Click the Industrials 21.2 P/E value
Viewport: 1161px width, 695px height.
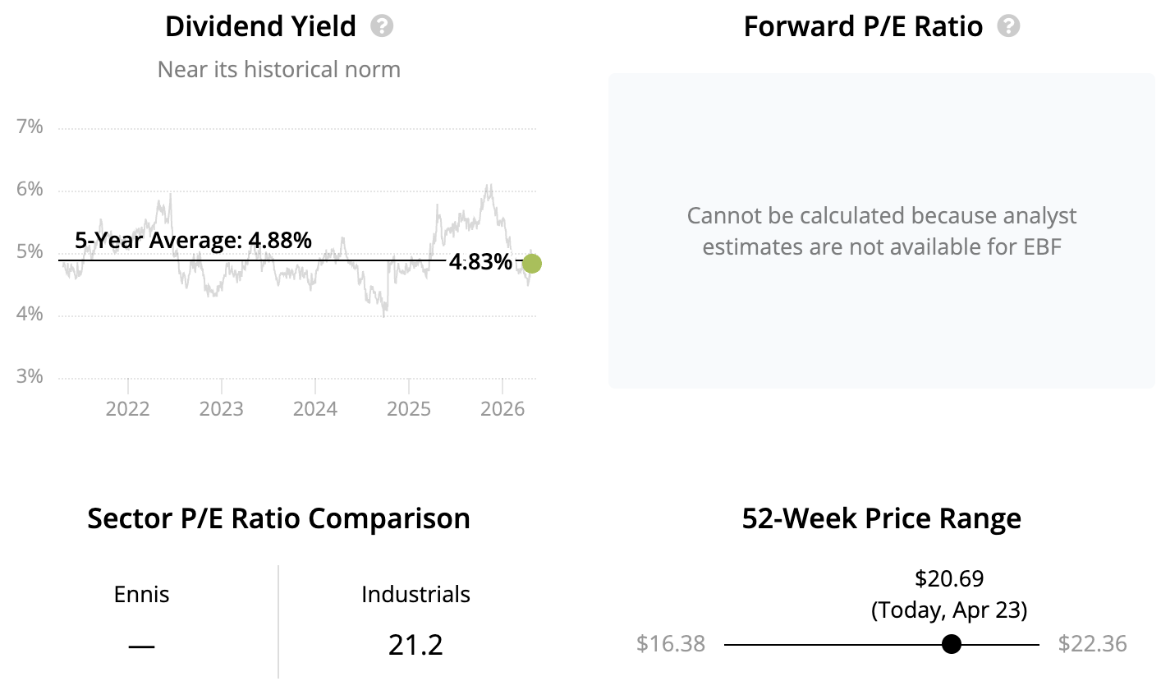click(415, 645)
